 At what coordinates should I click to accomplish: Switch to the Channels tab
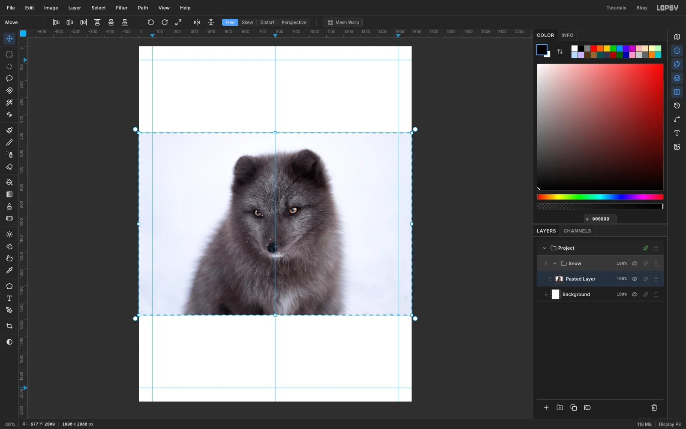coord(577,231)
